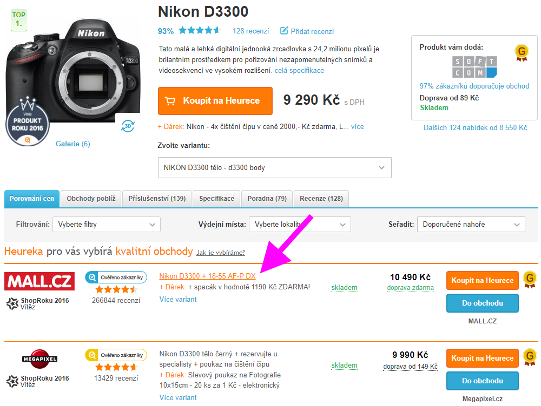
Task: Switch to the Recenze (128) tab
Action: 321,199
